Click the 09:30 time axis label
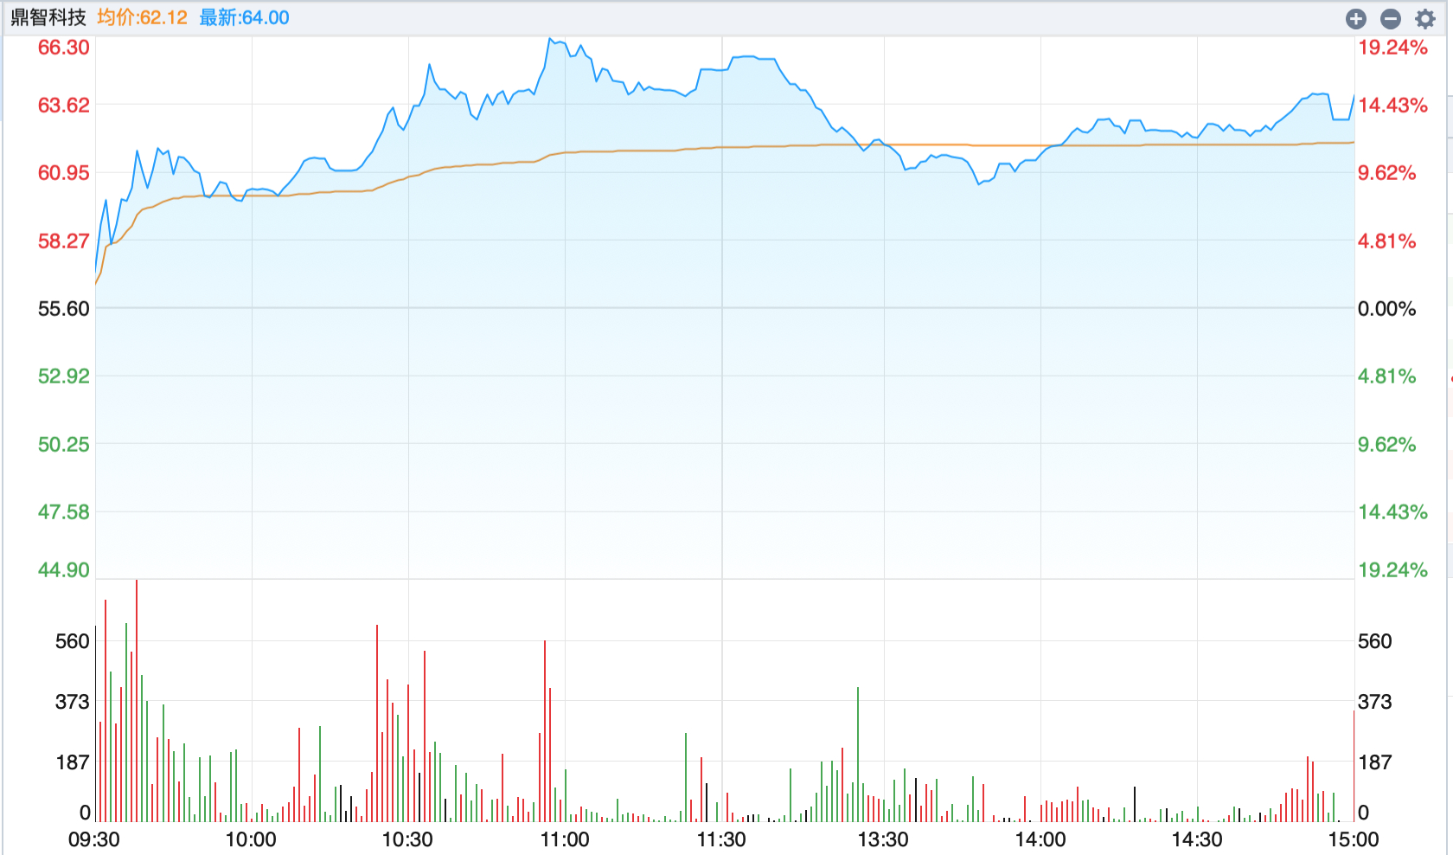The height and width of the screenshot is (855, 1453). (94, 839)
